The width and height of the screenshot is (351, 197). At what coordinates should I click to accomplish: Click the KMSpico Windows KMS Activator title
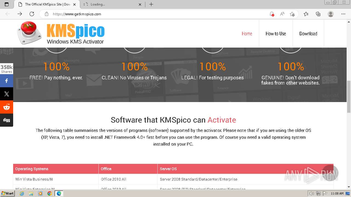click(x=75, y=34)
